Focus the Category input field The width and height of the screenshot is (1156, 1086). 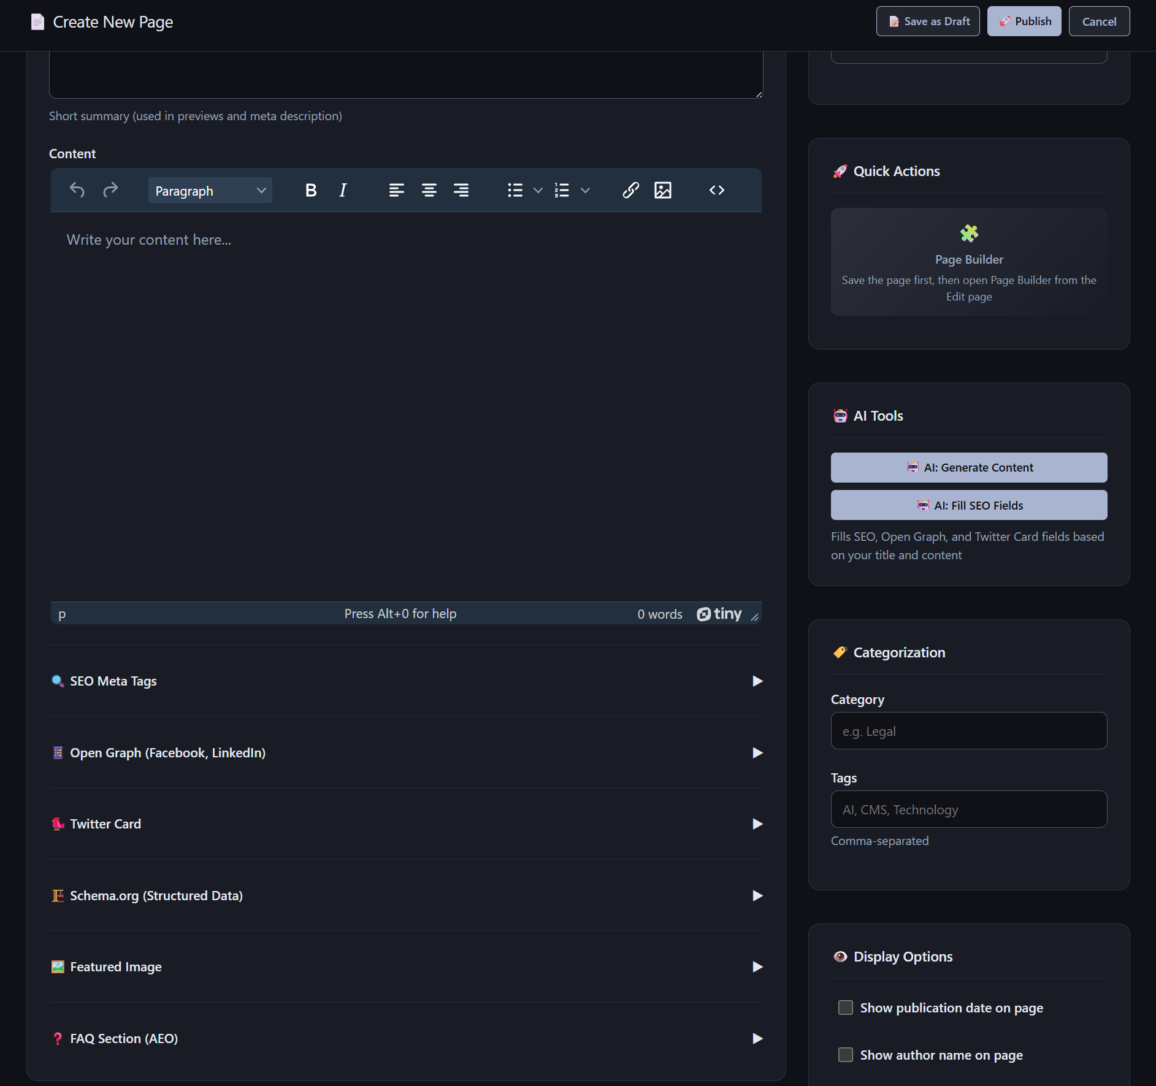[969, 731]
